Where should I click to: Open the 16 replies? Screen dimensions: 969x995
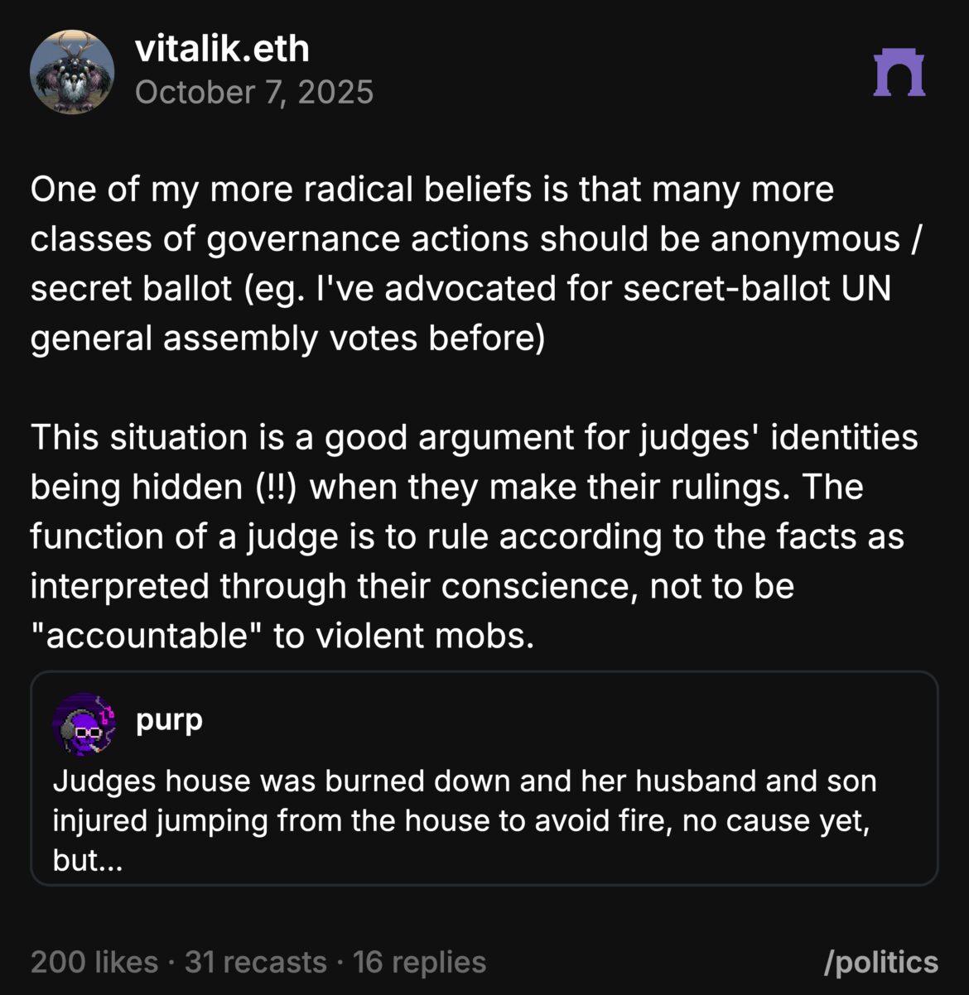(419, 962)
